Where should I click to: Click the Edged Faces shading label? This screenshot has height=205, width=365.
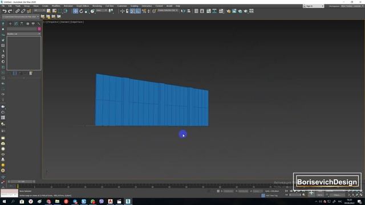coord(77,22)
